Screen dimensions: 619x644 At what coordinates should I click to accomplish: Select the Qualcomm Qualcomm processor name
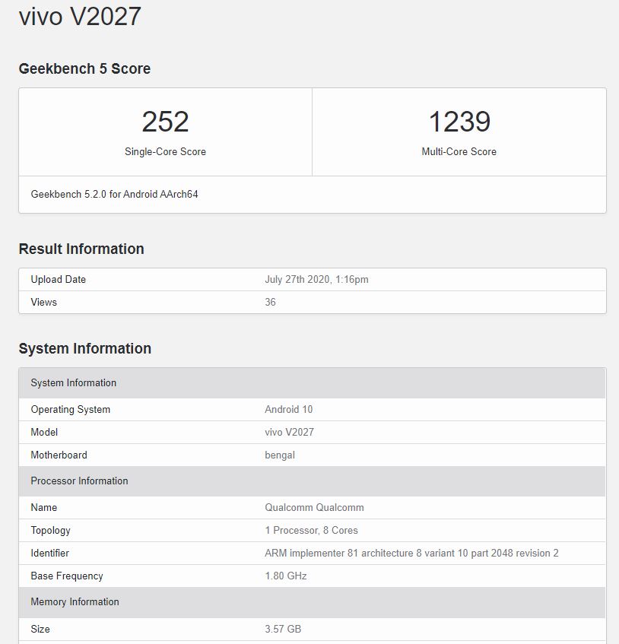[x=314, y=508]
